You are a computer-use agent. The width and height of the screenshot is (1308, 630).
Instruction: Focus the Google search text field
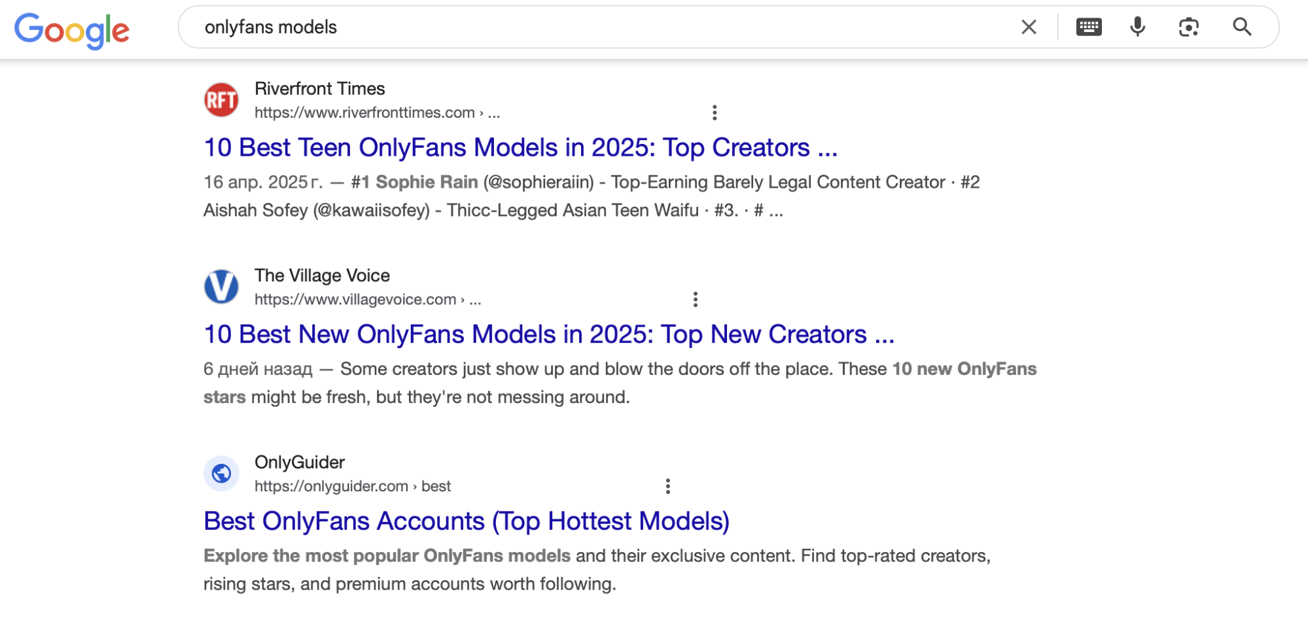[x=589, y=27]
